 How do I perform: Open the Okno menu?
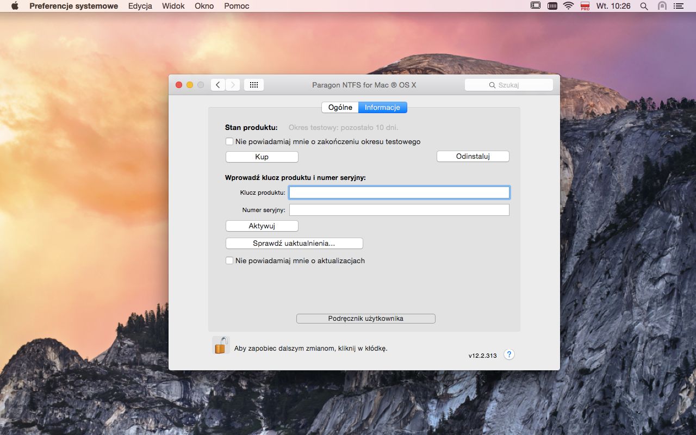(204, 6)
